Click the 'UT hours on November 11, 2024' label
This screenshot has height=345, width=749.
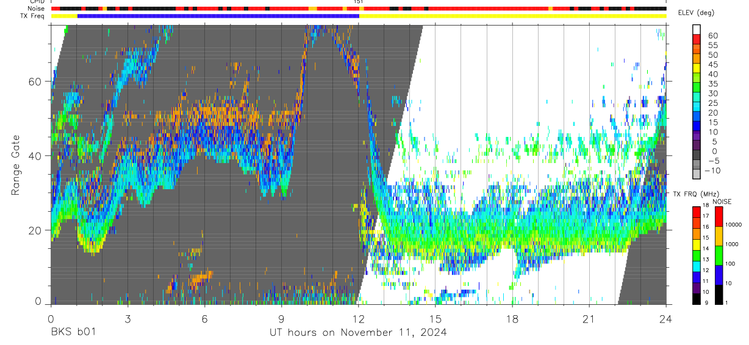[358, 333]
